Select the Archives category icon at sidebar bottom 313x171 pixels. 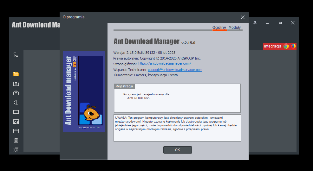[16, 150]
